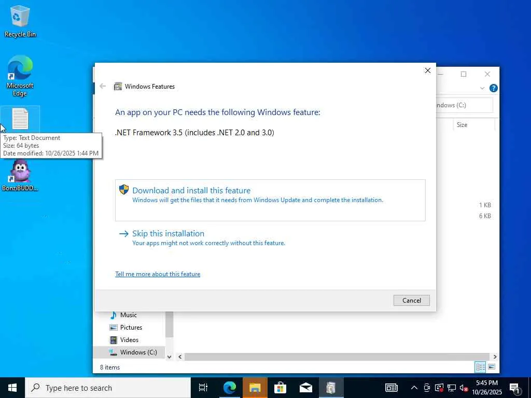Launch Microsoft Edge from taskbar
The image size is (531, 398).
229,388
